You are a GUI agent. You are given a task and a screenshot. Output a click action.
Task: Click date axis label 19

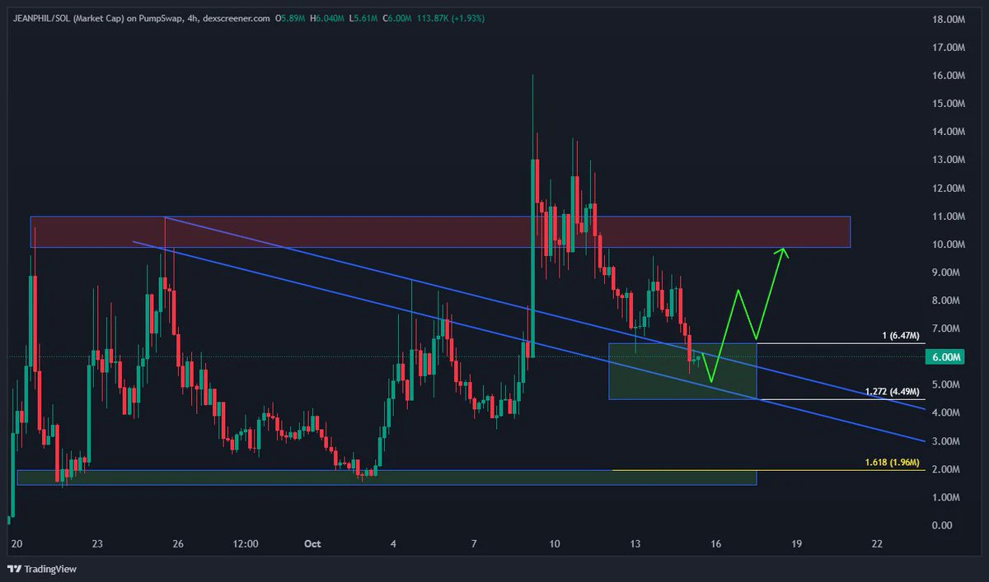pyautogui.click(x=796, y=544)
